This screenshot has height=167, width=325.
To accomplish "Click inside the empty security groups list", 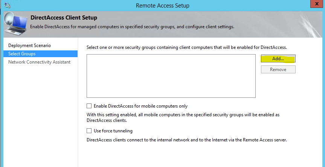I will click(x=171, y=76).
